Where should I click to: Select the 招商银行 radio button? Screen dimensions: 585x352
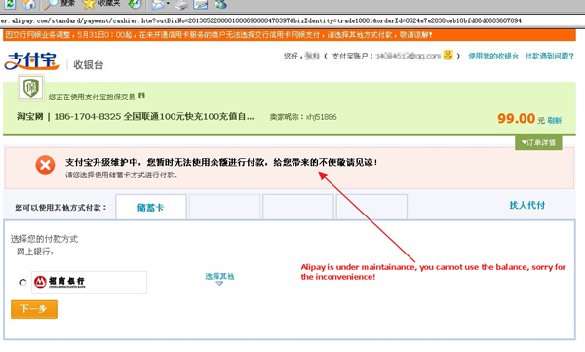pyautogui.click(x=23, y=282)
